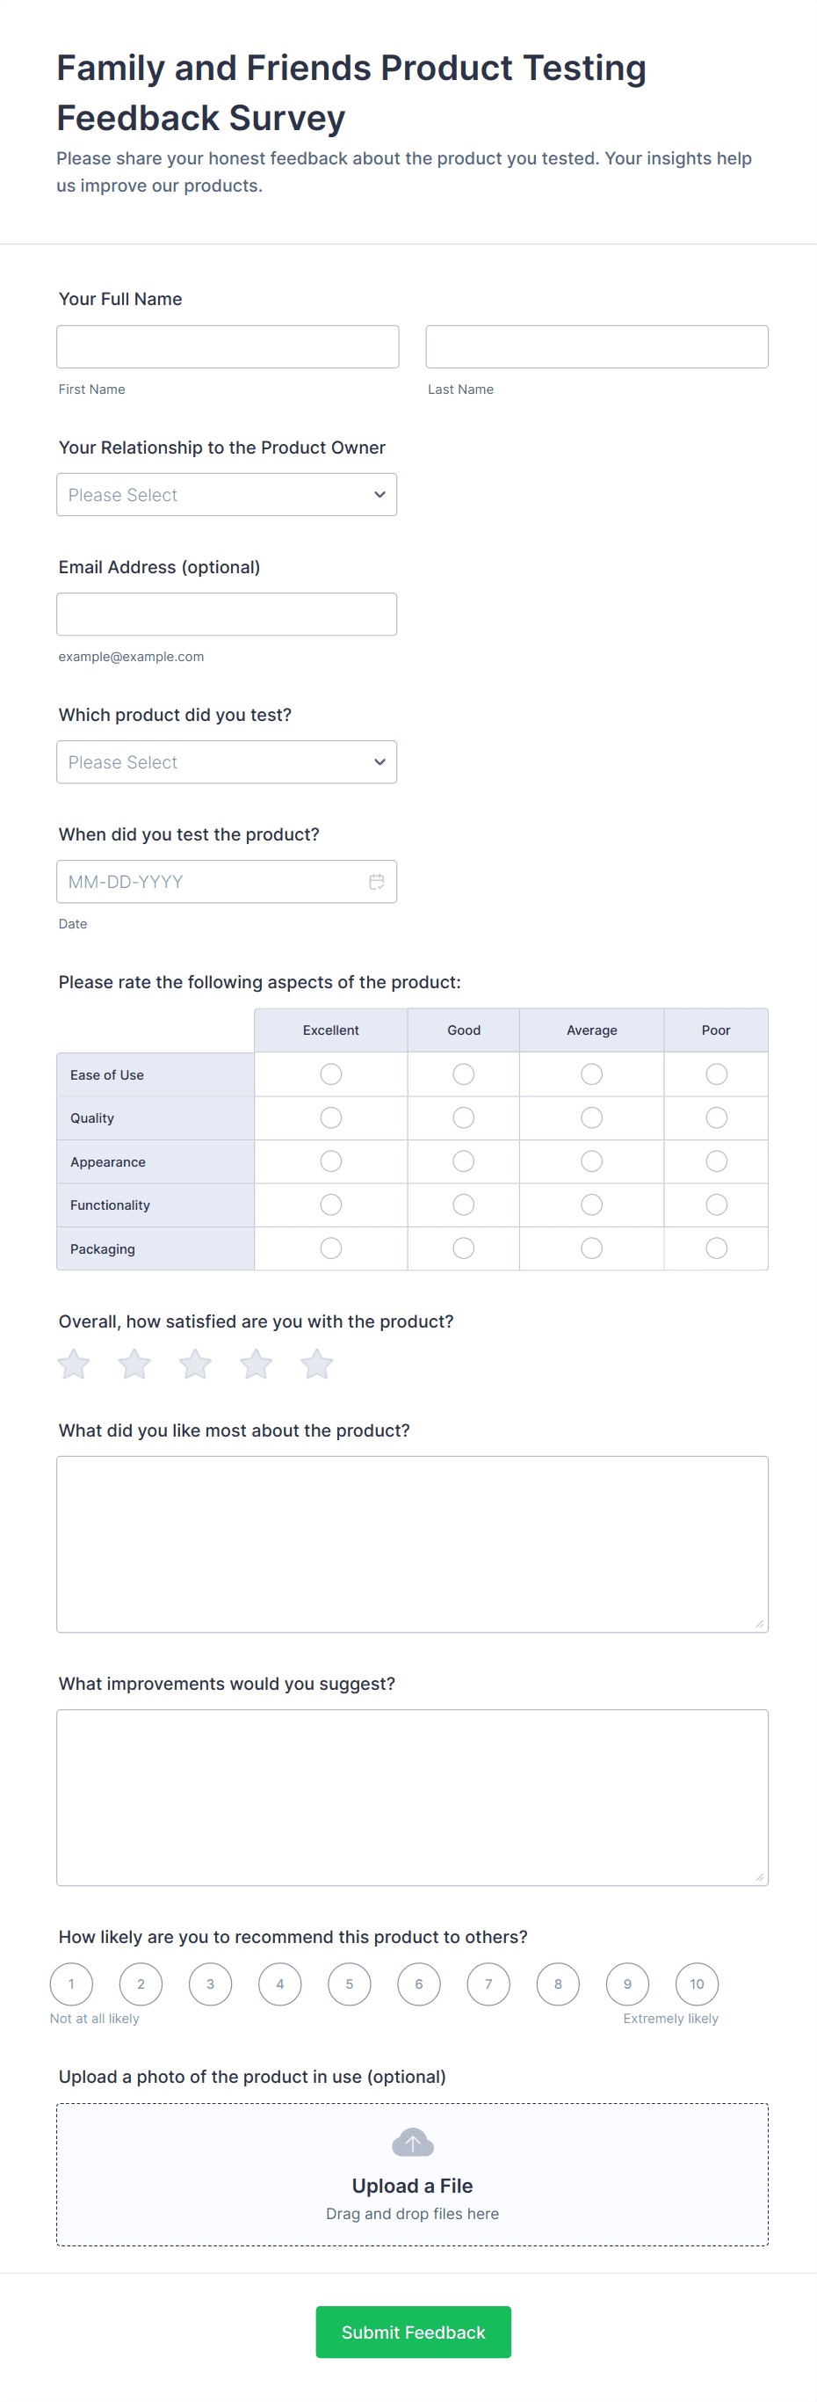Mark Quality as Good
Screen dimensions: 817x2402
point(463,1117)
